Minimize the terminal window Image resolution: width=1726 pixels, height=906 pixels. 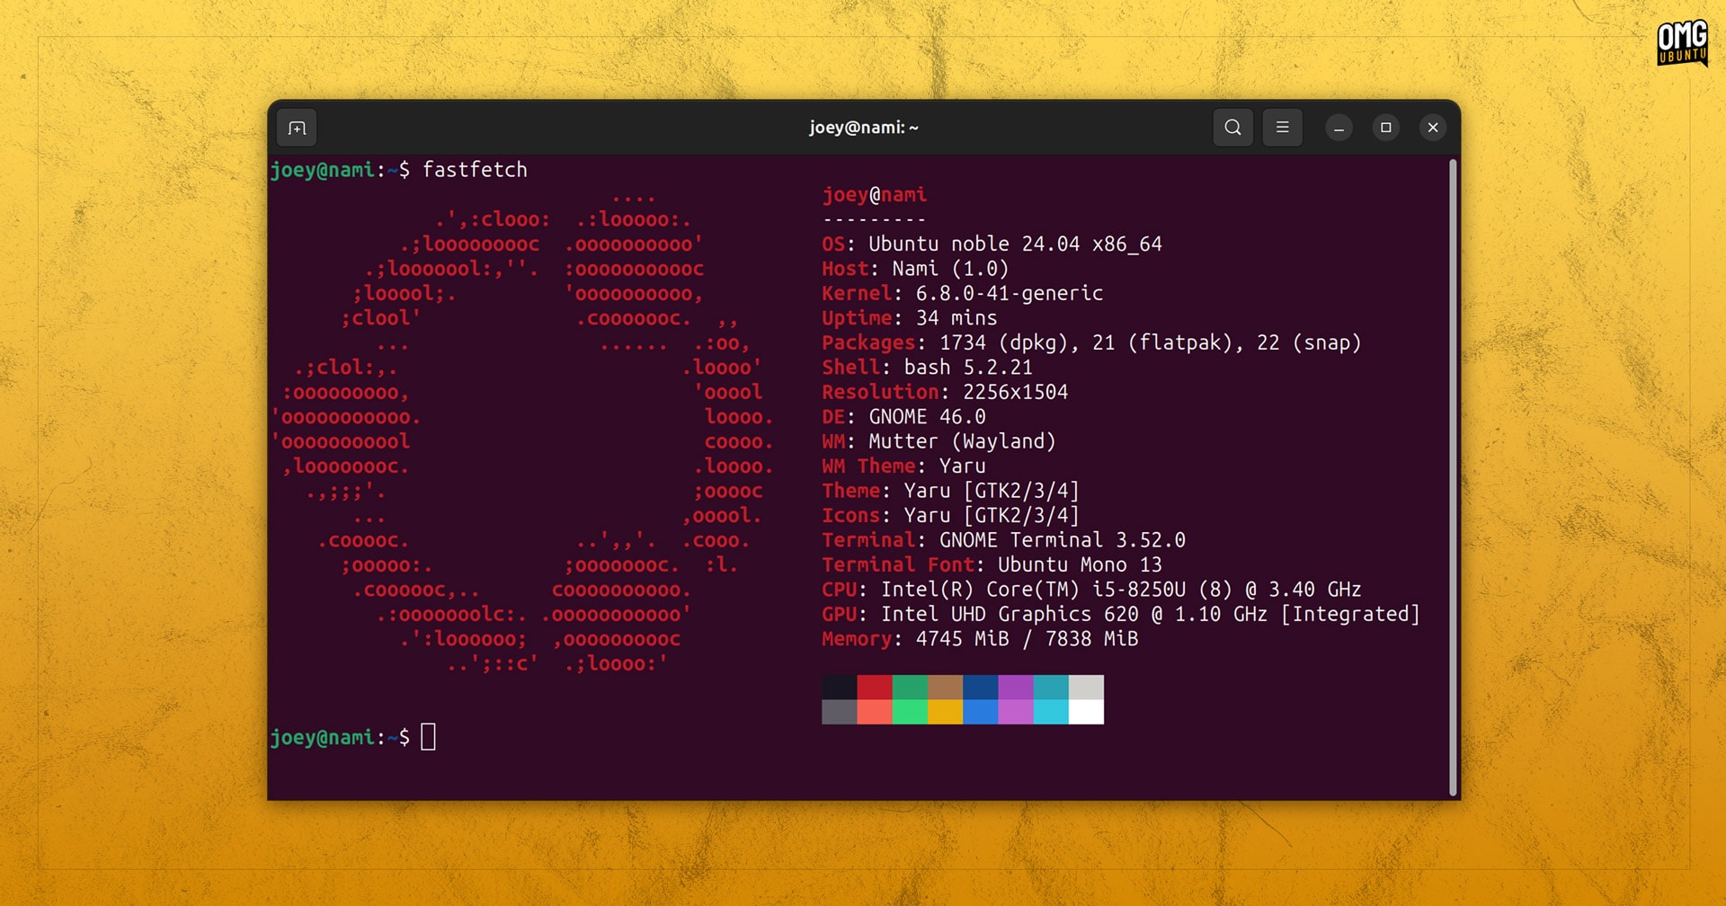(x=1339, y=128)
